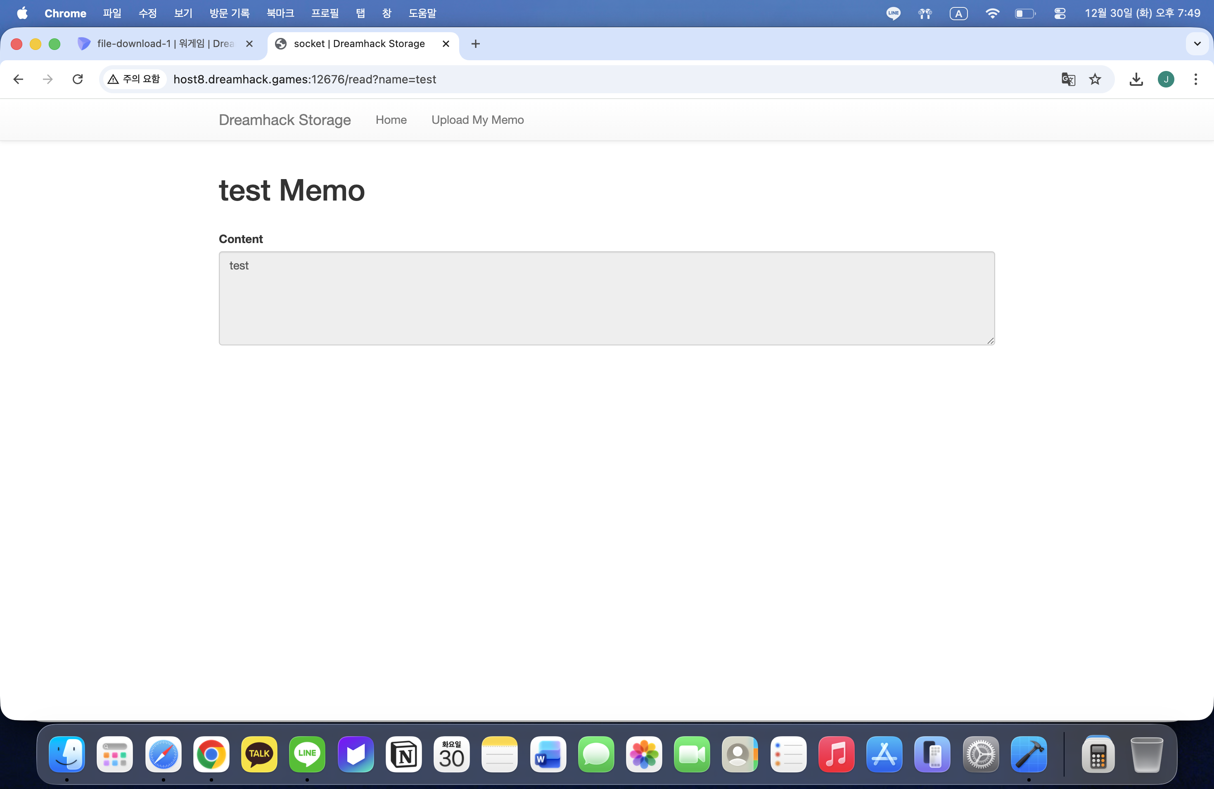Image resolution: width=1214 pixels, height=789 pixels.
Task: Open macOS Control Center toggle icon
Action: pos(1060,13)
